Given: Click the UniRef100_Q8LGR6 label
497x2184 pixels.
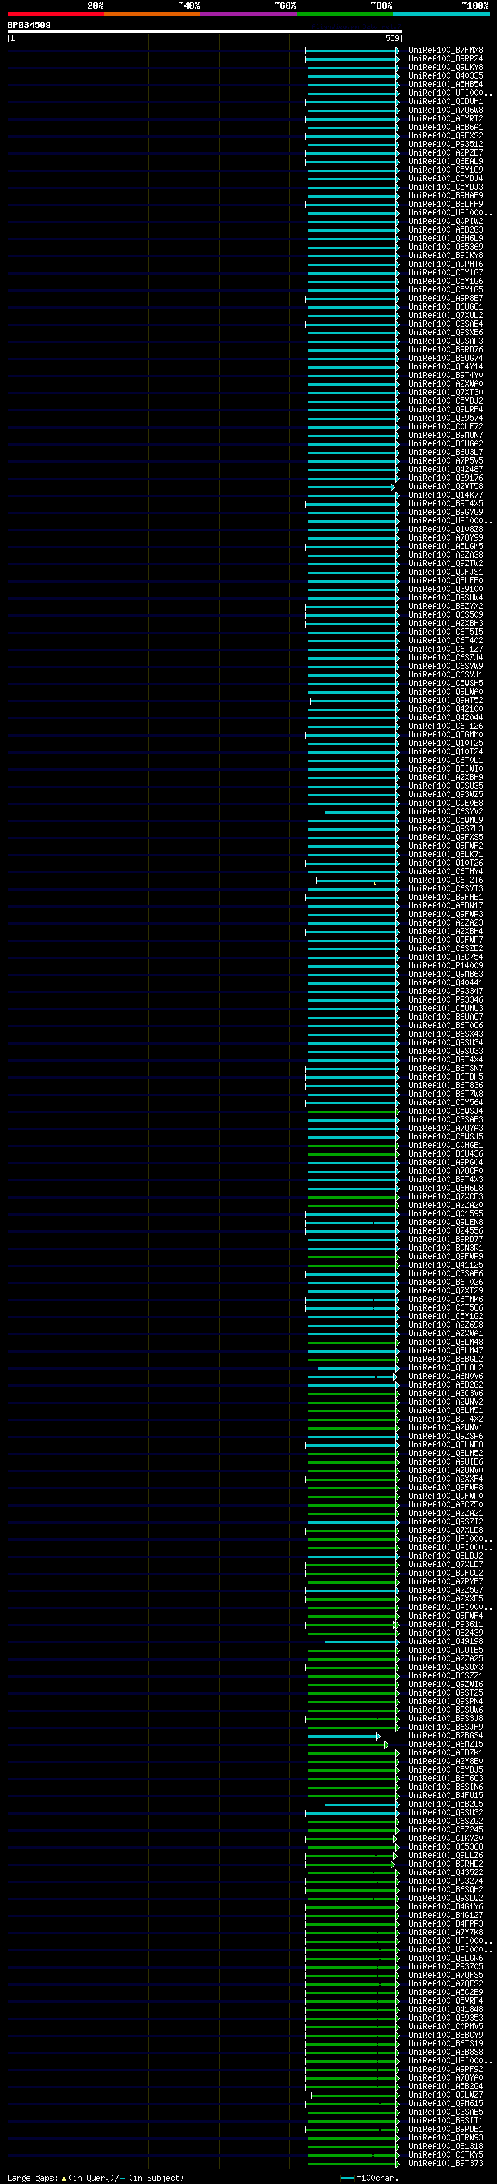Looking at the screenshot, I should (x=447, y=1958).
